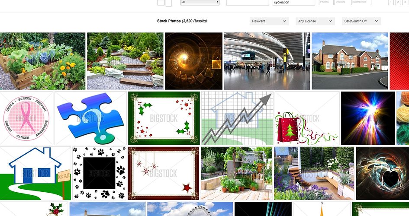
Task: Open the house with rising arrow graph image
Action: [x=237, y=118]
